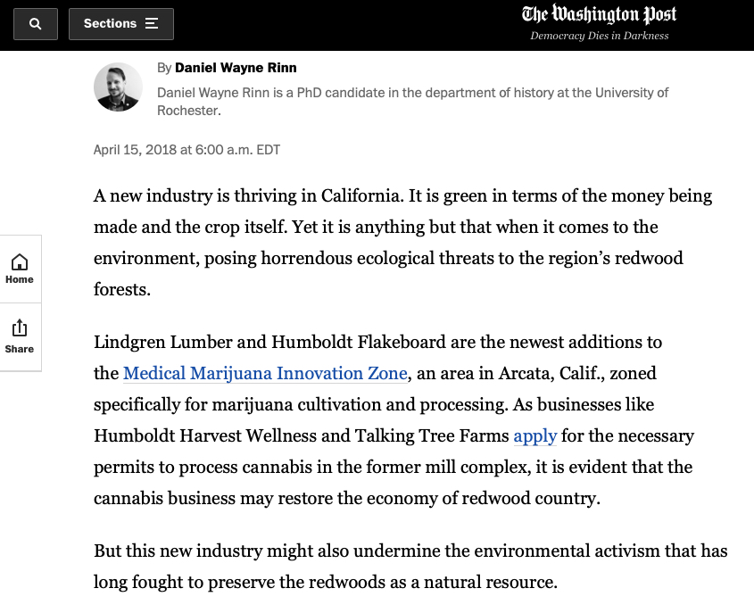Click the author bio mentioning University of Rochester

(412, 101)
